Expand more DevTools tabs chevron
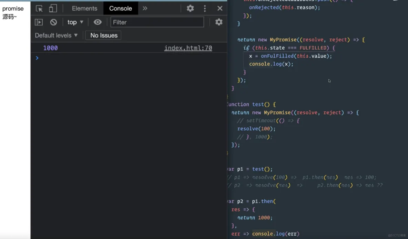 [145, 8]
